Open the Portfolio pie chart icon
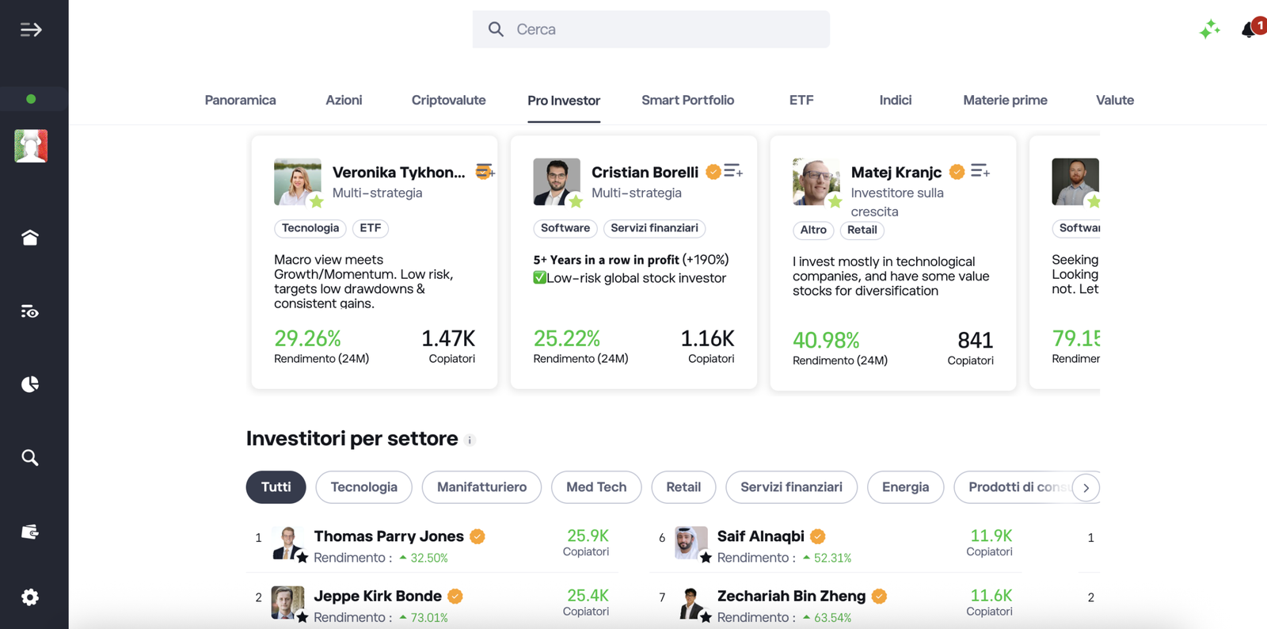Viewport: 1267px width, 629px height. coord(30,384)
